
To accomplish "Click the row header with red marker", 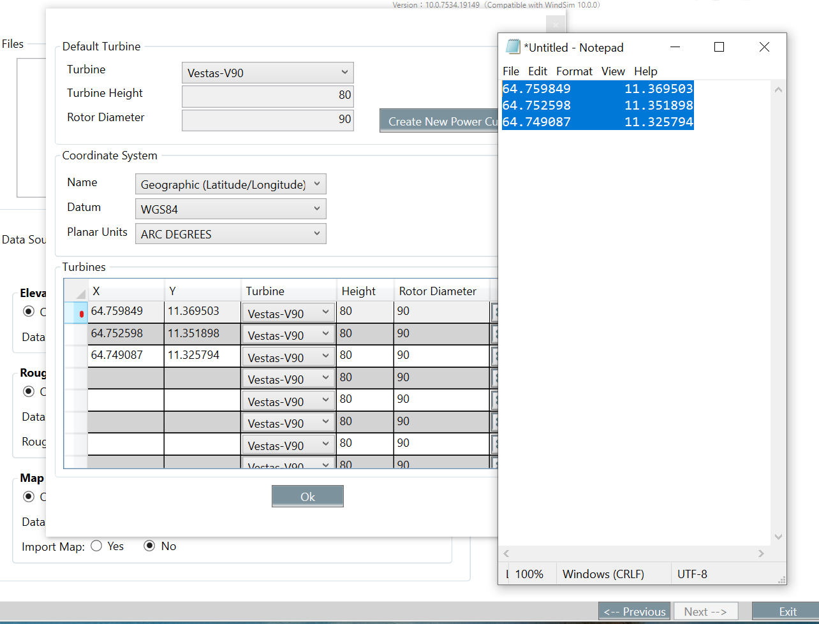I will (76, 313).
